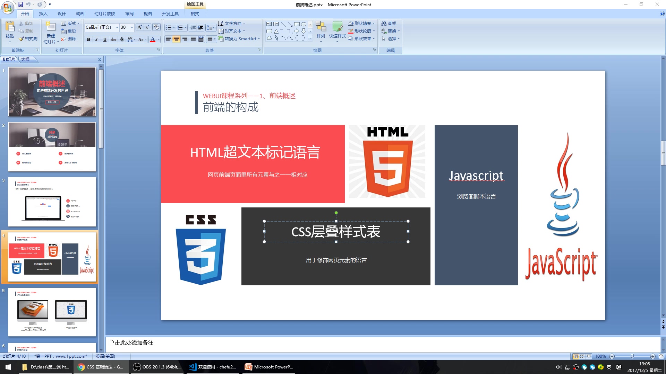Open the font size 30 dropdown
The height and width of the screenshot is (374, 666).
pos(132,27)
